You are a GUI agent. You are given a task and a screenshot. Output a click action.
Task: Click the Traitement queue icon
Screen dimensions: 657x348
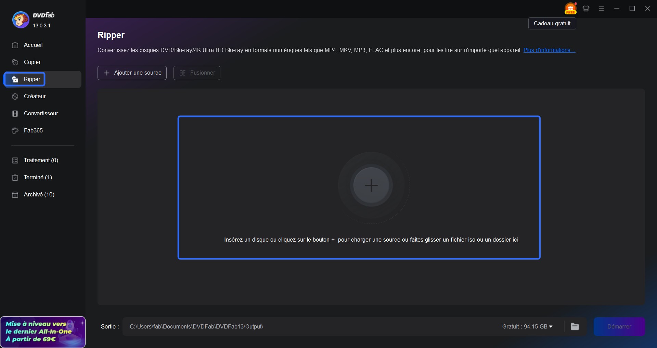pyautogui.click(x=15, y=160)
